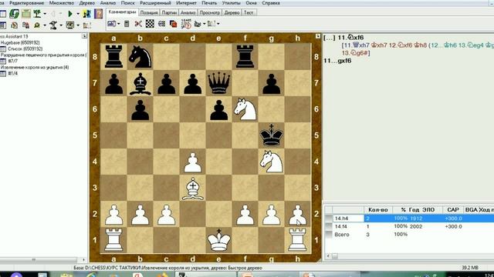494x277 pixels.
Task: Open the Поиск menu
Action: (127, 3)
